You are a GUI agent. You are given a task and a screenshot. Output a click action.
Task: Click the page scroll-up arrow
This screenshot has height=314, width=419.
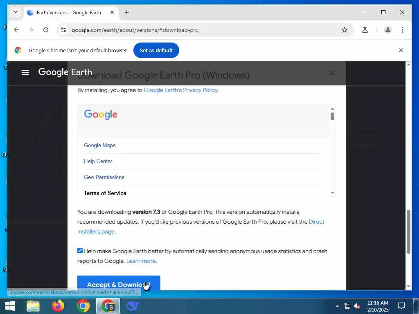[x=408, y=64]
